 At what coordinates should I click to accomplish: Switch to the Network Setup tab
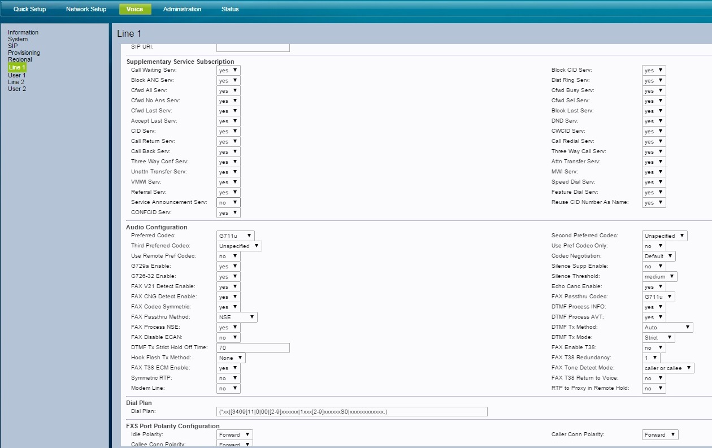click(x=86, y=9)
